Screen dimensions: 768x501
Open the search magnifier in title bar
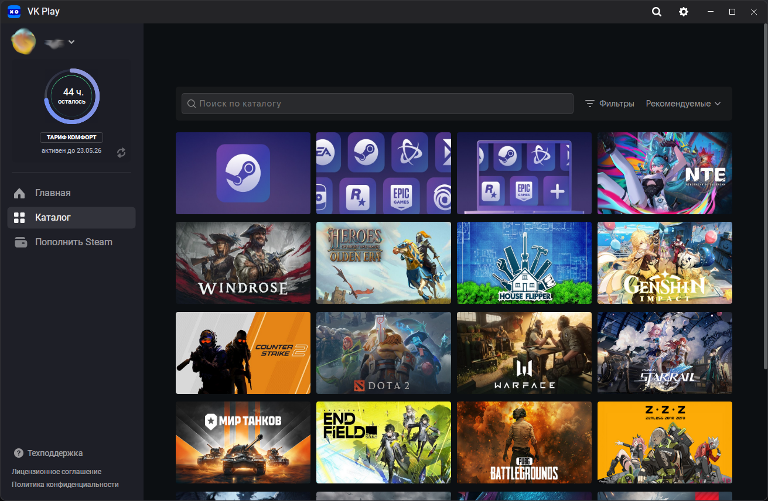(x=657, y=12)
